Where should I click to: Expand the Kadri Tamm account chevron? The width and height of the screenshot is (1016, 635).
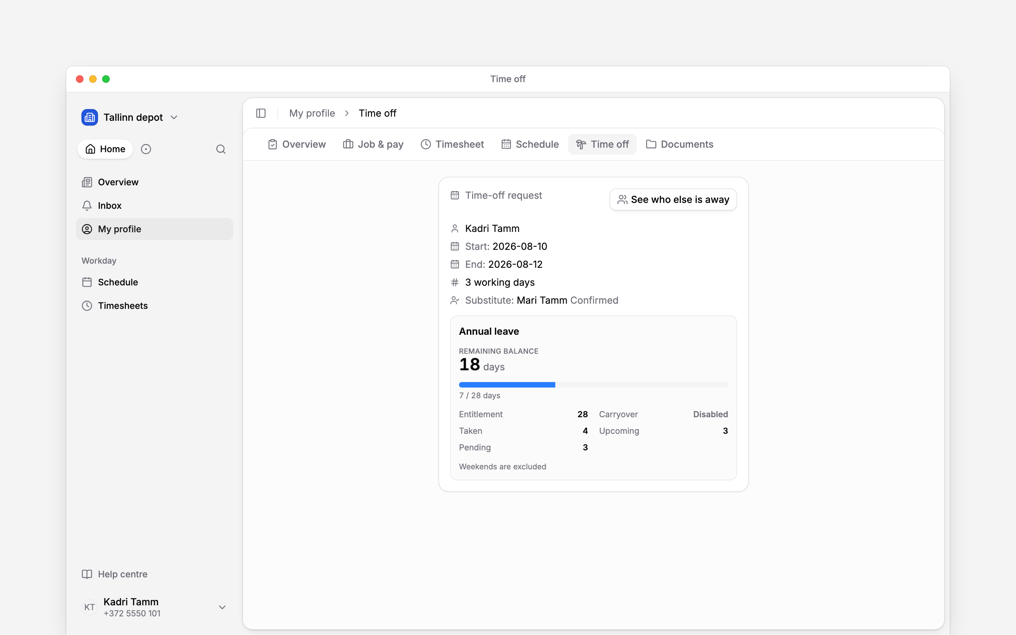point(222,607)
